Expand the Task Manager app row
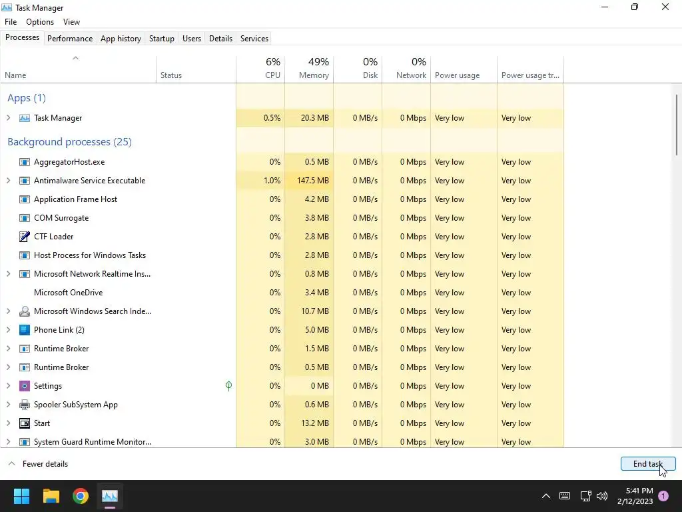Screen dimensions: 682x512 (x=8, y=118)
